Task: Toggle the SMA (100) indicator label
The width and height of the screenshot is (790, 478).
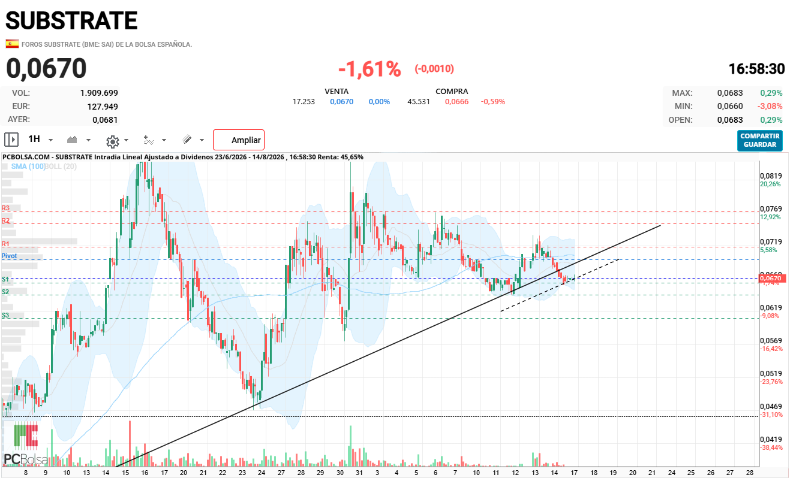Action: [x=29, y=166]
